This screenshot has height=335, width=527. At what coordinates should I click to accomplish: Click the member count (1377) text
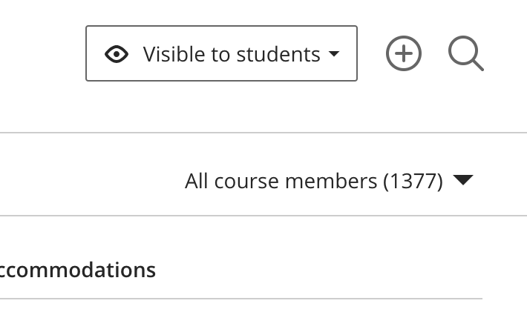pyautogui.click(x=413, y=182)
